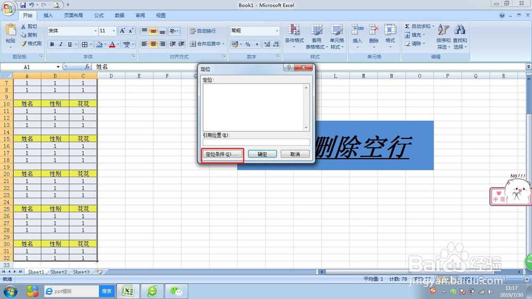Switch to the 公式 ribbon tab

coord(99,15)
